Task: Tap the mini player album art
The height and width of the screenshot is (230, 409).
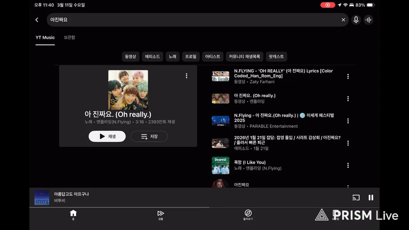Action: click(42, 197)
